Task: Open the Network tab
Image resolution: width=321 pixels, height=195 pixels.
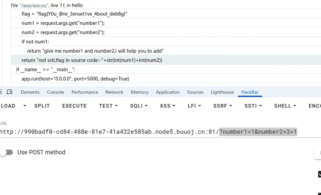Action: [x=114, y=92]
